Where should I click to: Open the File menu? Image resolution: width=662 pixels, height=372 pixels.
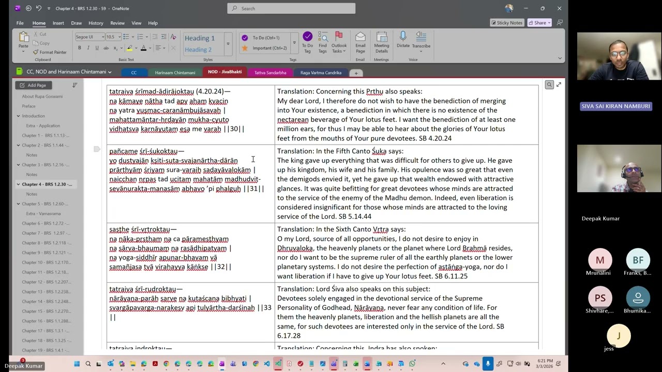coord(20,23)
